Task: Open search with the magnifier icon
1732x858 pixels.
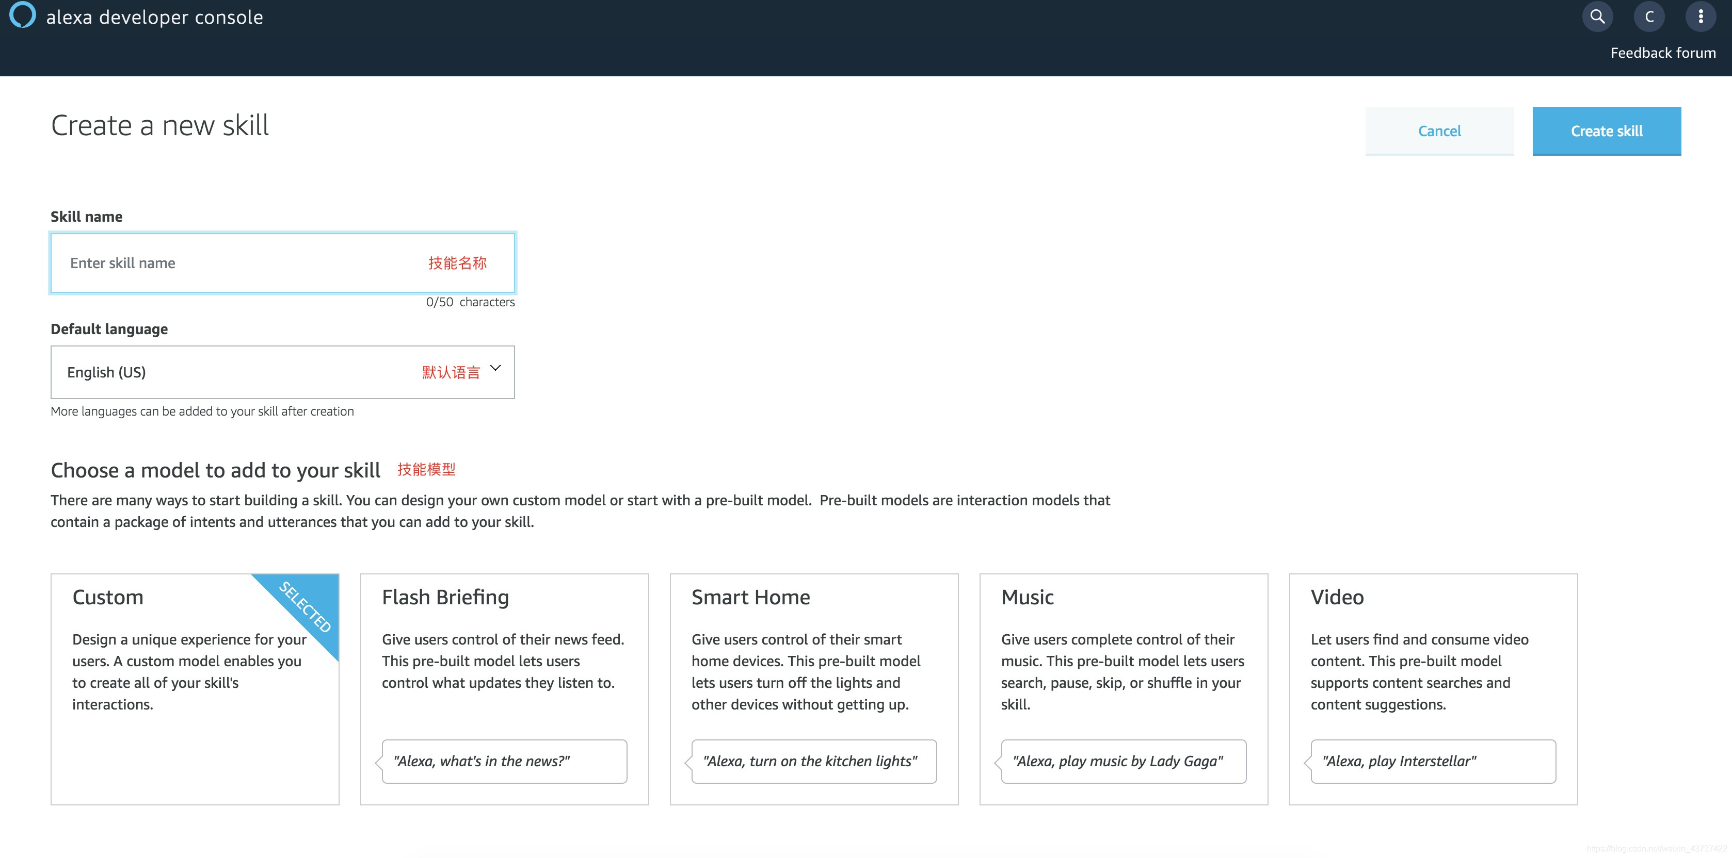Action: pos(1597,16)
